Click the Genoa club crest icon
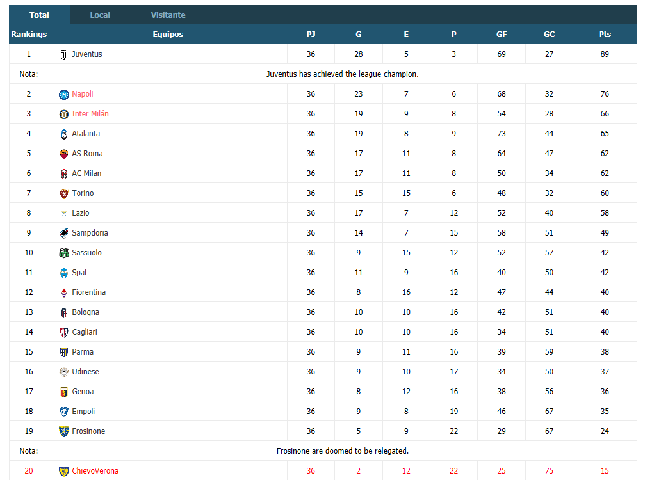645x480 pixels. pos(64,392)
